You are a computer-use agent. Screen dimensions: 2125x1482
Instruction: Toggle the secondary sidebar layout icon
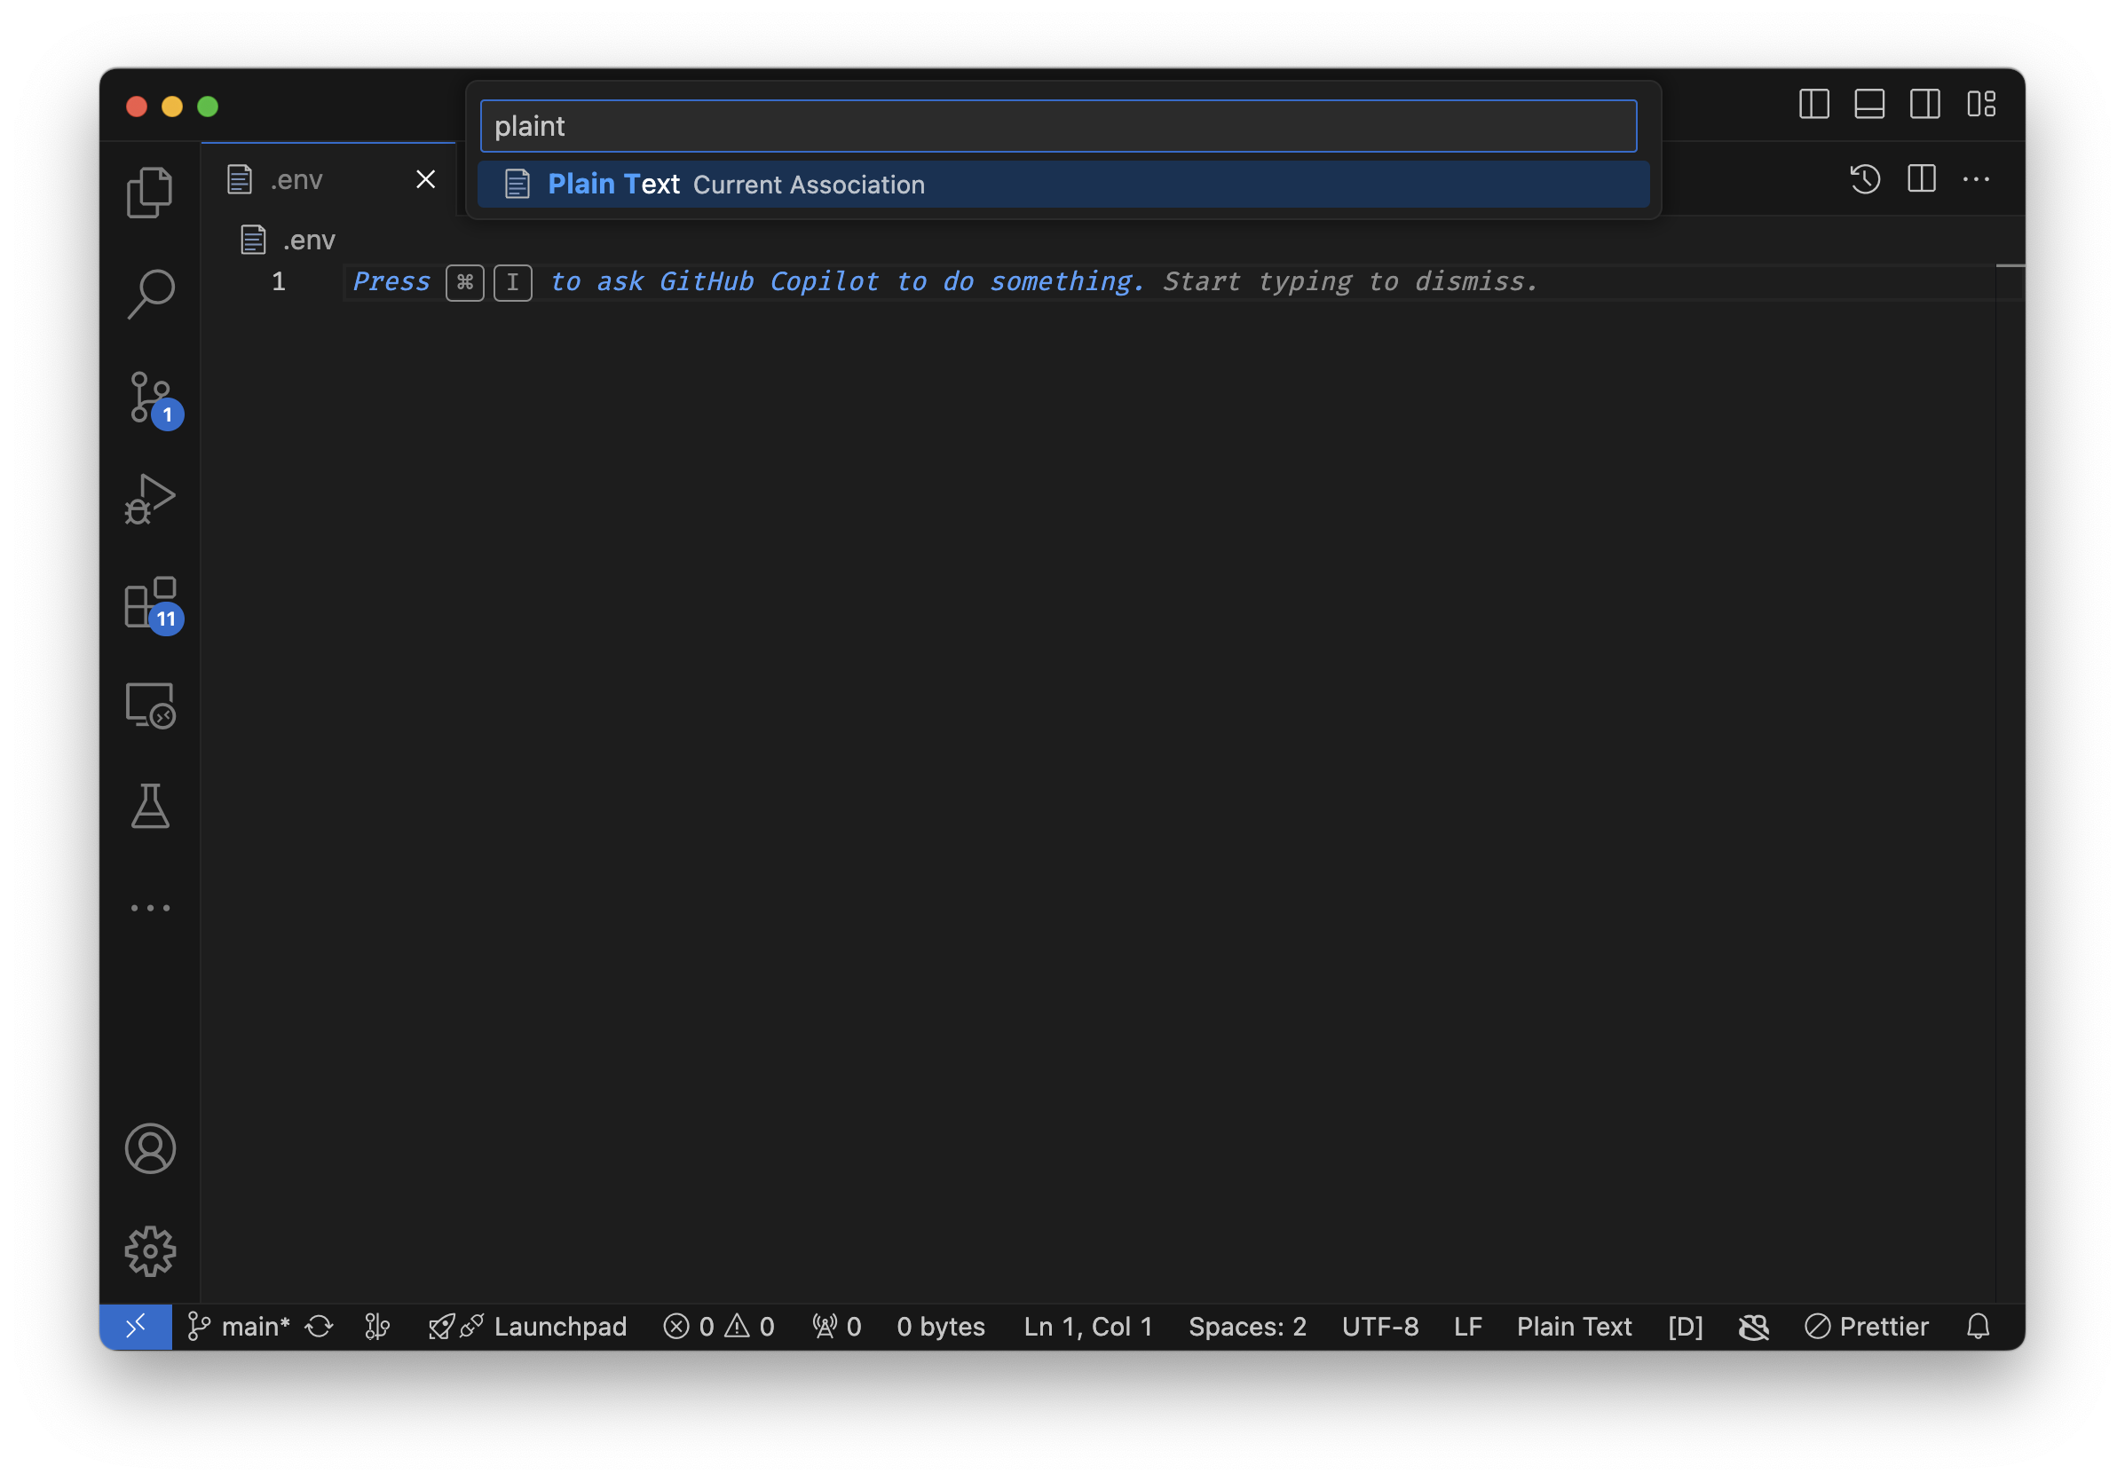click(x=1925, y=105)
